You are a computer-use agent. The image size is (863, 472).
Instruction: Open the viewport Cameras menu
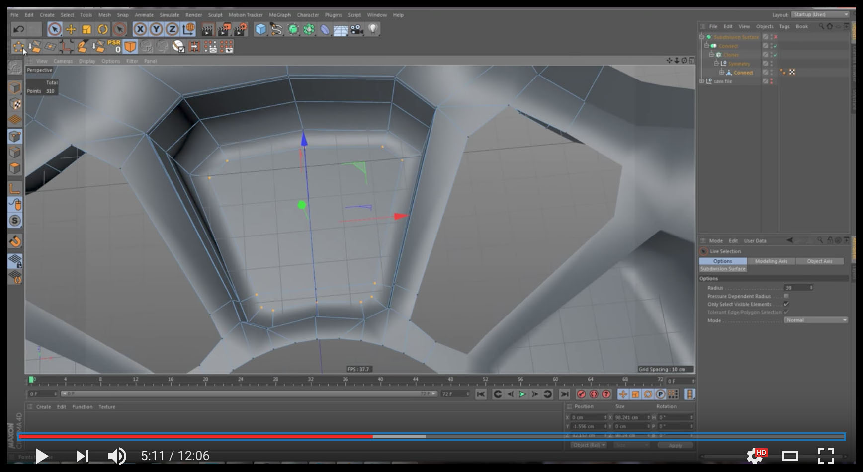63,61
